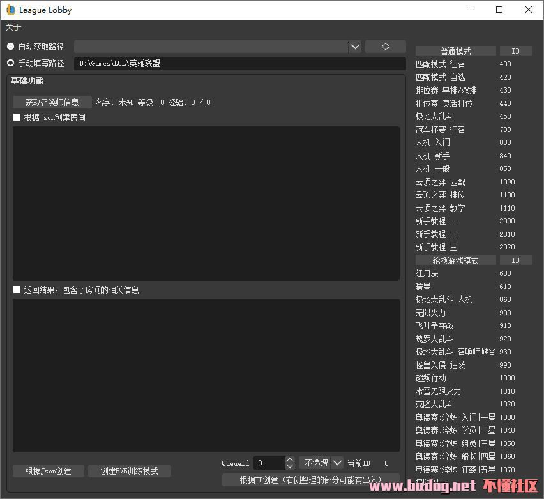Close the League Lobby window
The image size is (544, 499).
tap(529, 10)
